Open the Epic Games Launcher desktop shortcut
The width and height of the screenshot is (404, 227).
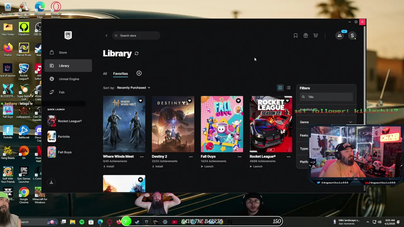(x=24, y=175)
